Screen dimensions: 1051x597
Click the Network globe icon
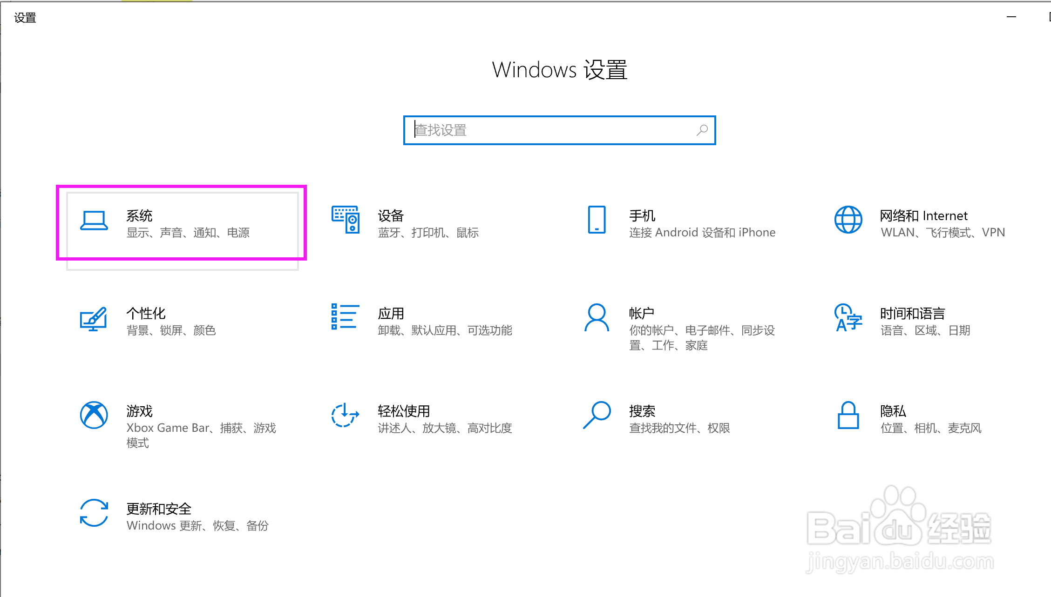click(x=848, y=220)
